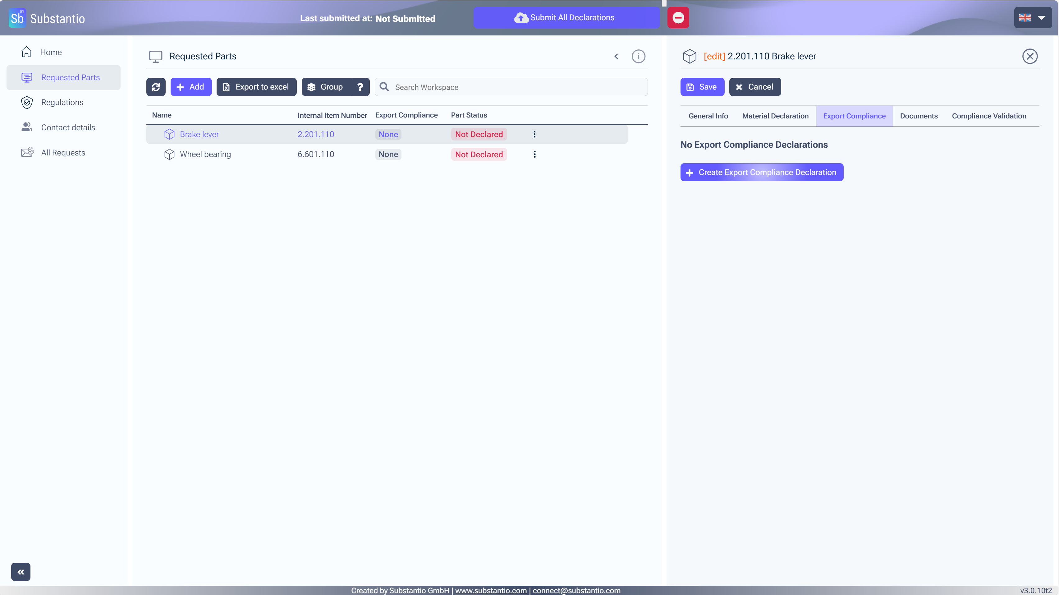This screenshot has height=595, width=1059.
Task: Click the refresh icon in the toolbar
Action: [156, 87]
